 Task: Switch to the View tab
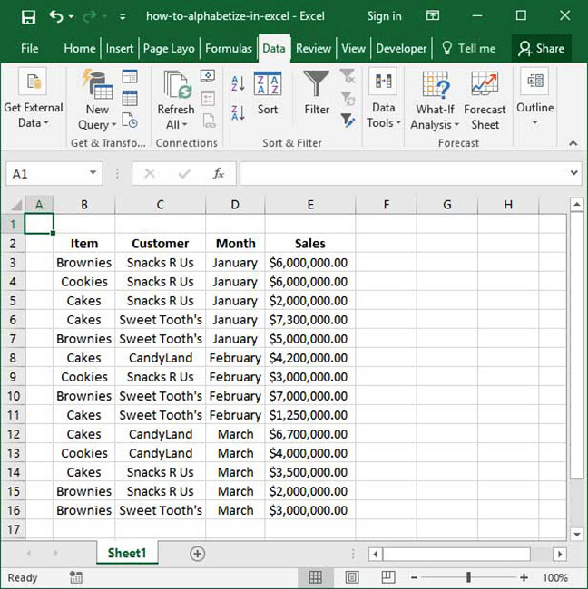tap(353, 48)
